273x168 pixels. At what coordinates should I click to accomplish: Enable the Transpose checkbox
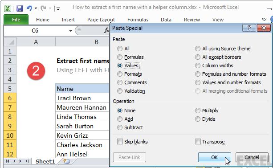coord(198,142)
